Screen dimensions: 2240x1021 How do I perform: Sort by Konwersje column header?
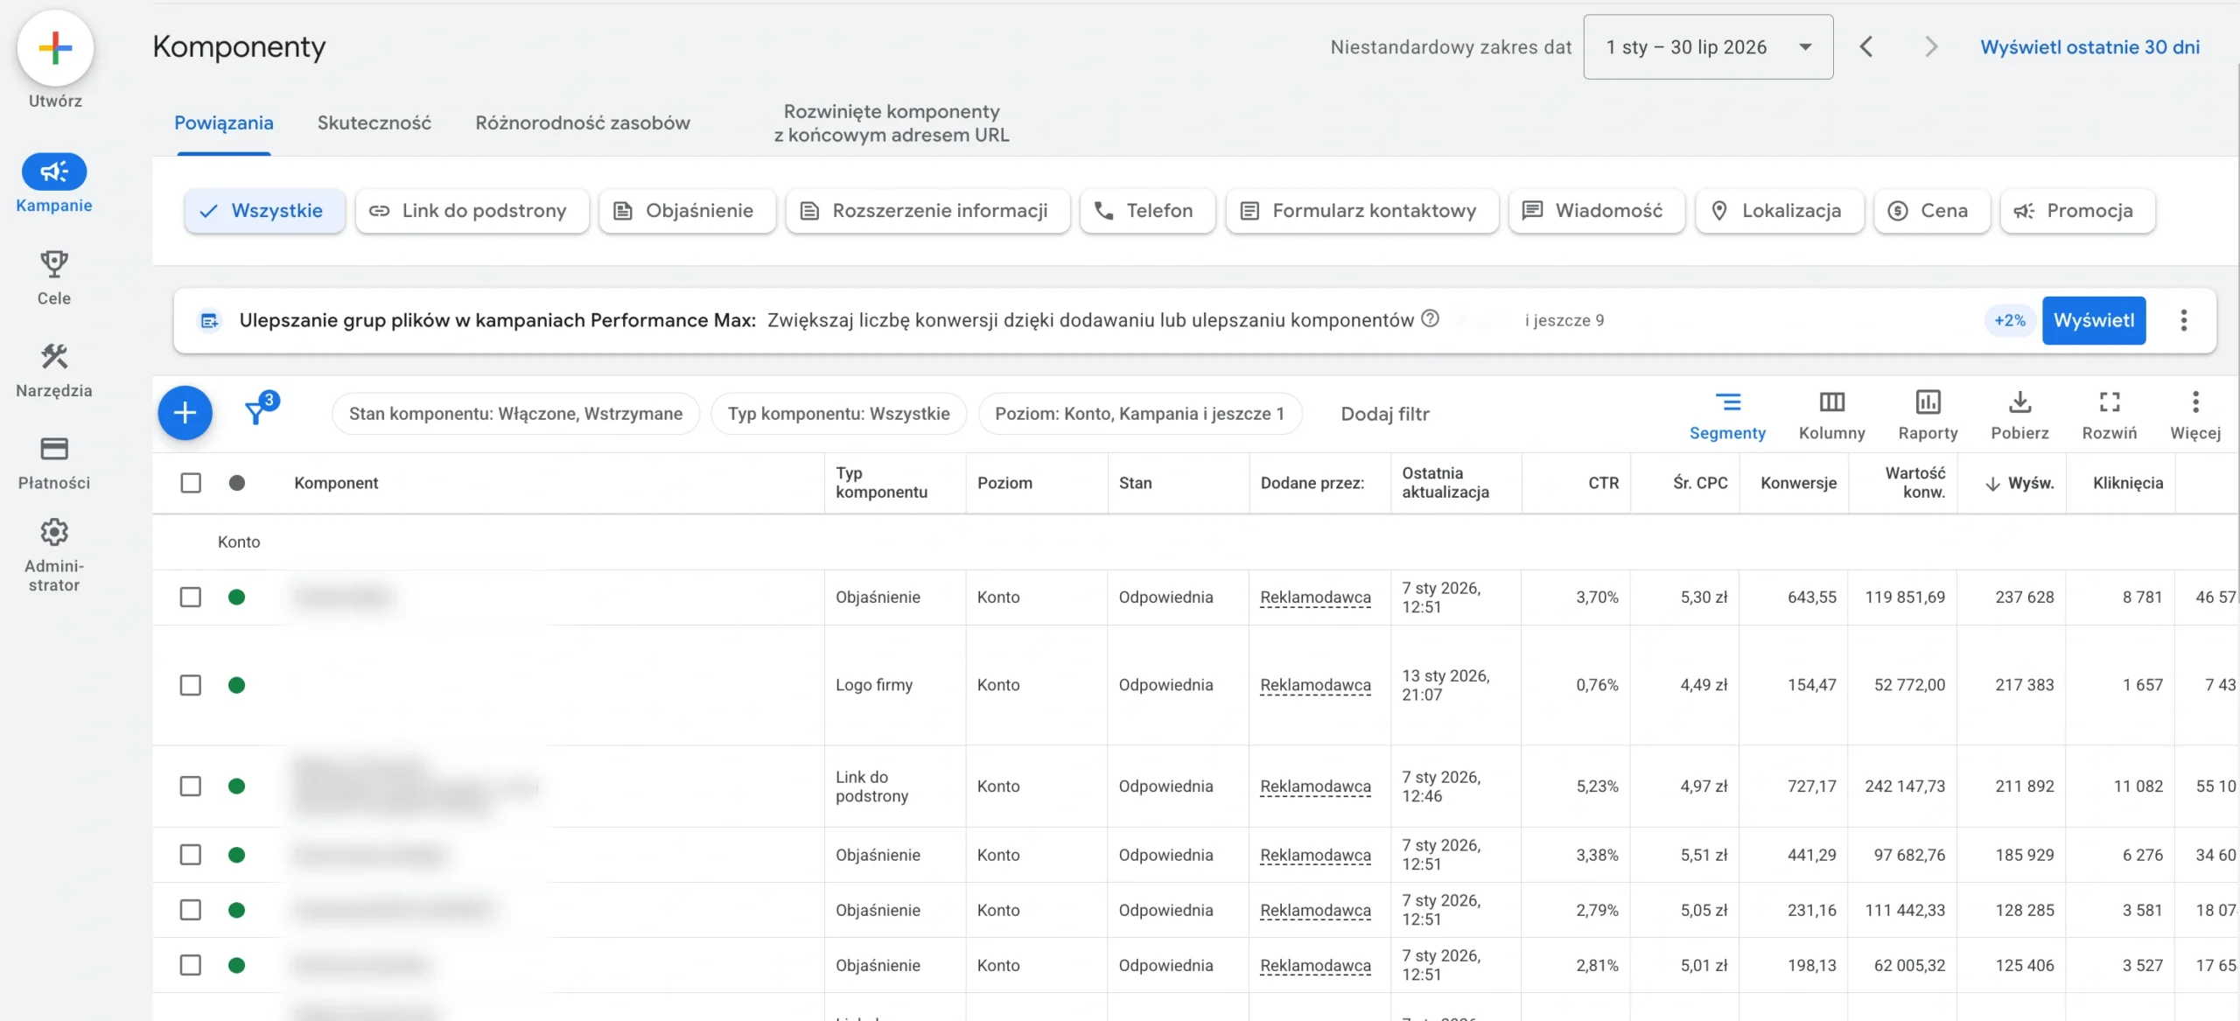tap(1798, 483)
